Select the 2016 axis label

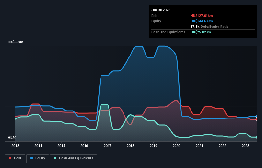coord(84,146)
